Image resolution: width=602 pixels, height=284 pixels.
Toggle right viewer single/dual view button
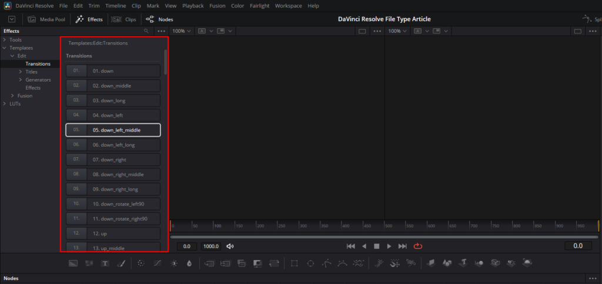coord(577,31)
